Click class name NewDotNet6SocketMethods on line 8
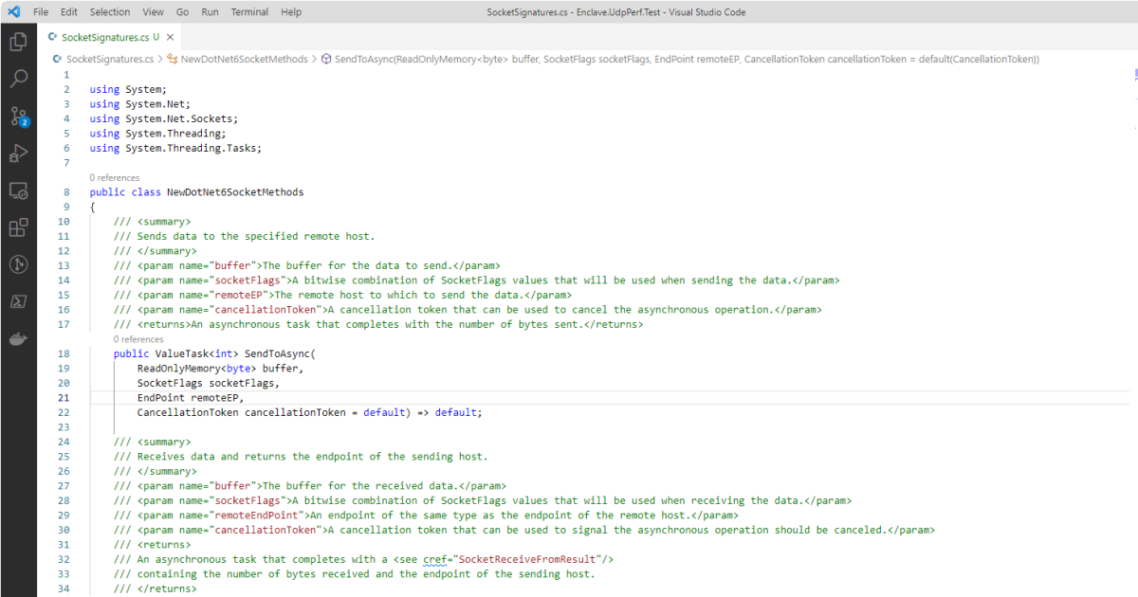1138x597 pixels. pos(235,192)
